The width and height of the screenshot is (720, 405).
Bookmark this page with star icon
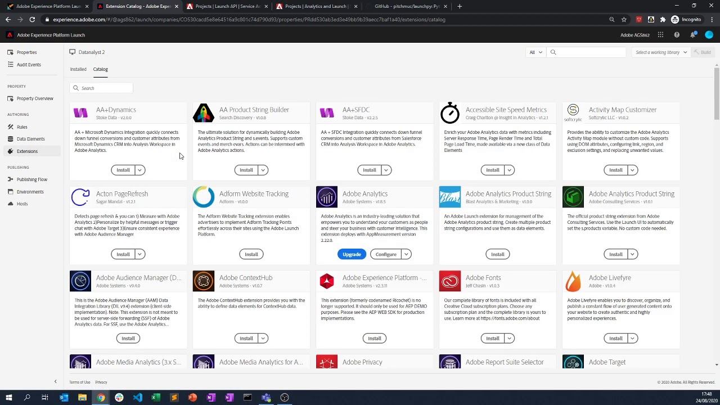click(x=624, y=20)
